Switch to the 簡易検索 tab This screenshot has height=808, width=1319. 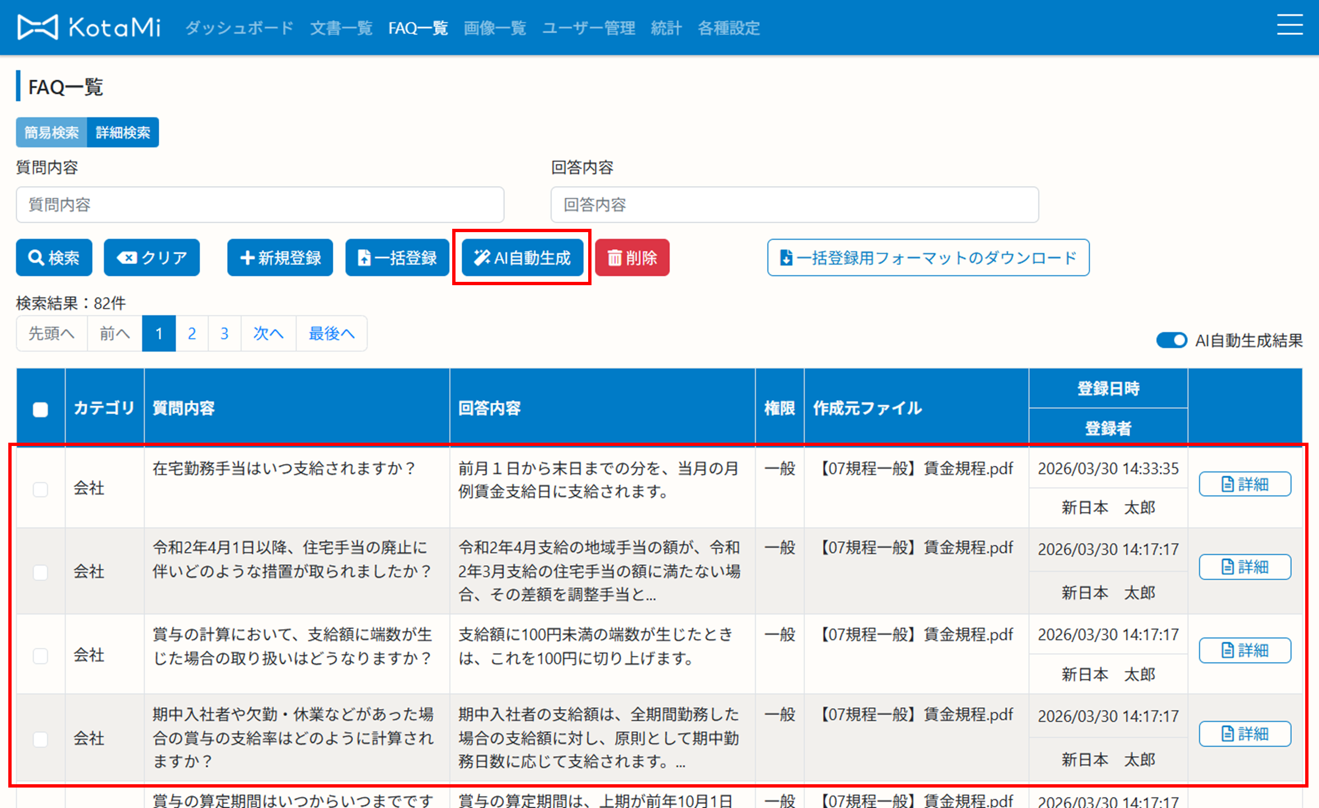coord(51,132)
